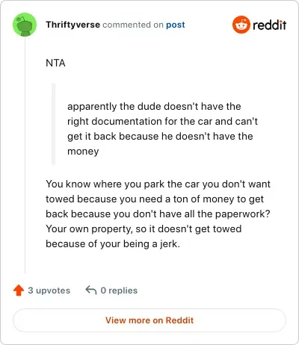299x345 pixels.
Task: Click the vertical comment thread line
Action: [x=25, y=155]
